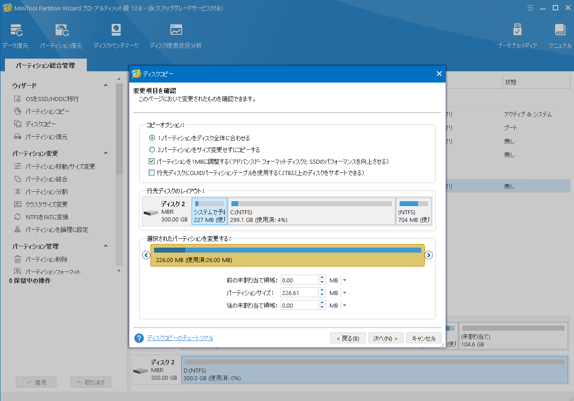Viewport: 574px width, 401px height.
Task: Open unit dropdown for 後の未割り当て領域
Action: (344, 305)
